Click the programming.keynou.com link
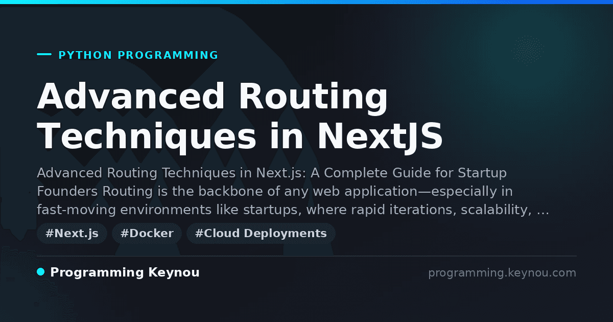613x322 pixels. [x=502, y=273]
